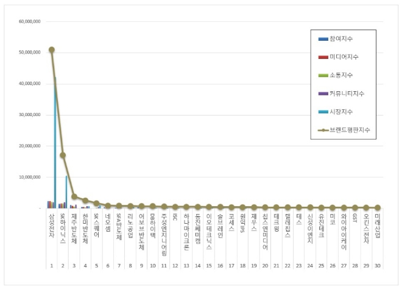The image size is (402, 290).
Task: Click rank number 30 on the x-axis
Action: point(378,266)
